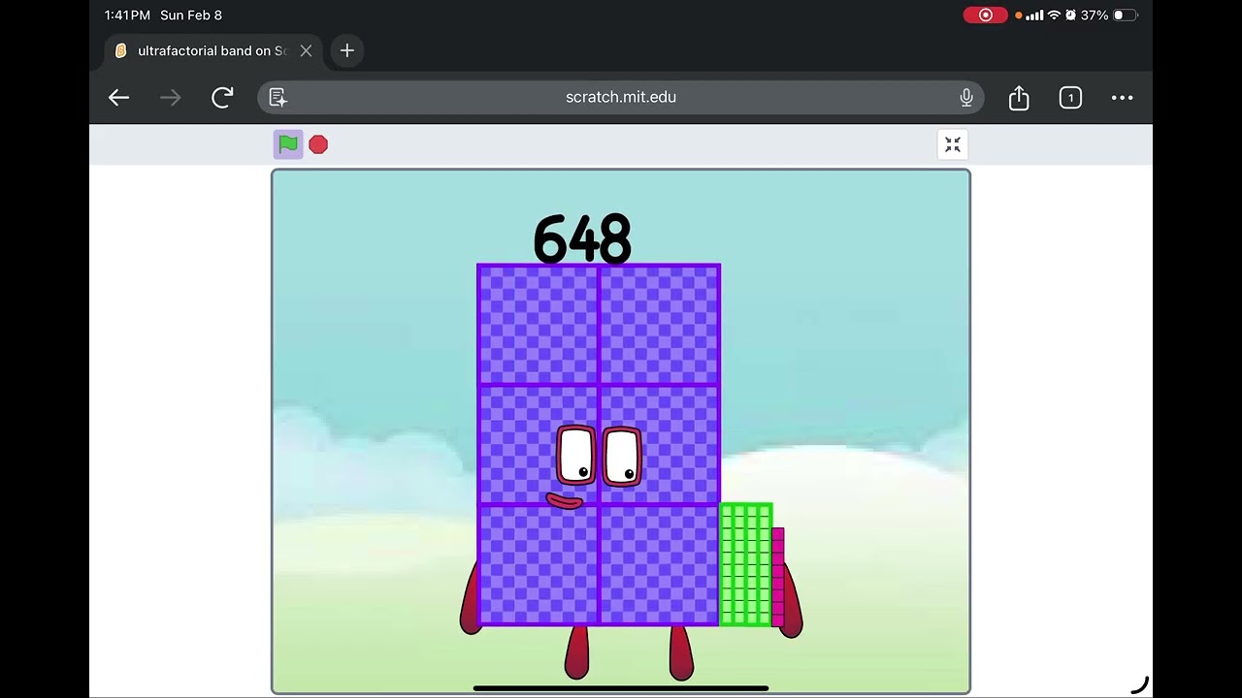Reload the Scratch page
Viewport: 1242px width, 698px height.
click(222, 97)
